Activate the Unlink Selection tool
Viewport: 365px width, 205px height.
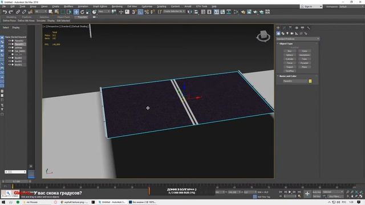(24, 12)
